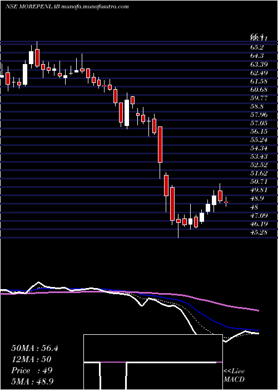Click the NSE MOREPENLAB chart title
The image size is (278, 390).
click(x=67, y=7)
